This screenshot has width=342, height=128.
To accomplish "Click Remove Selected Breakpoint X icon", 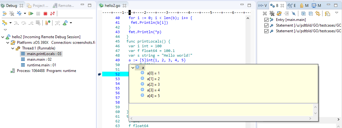I will tap(265, 13).
